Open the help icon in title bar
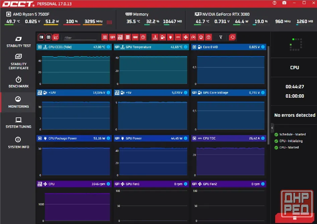 pyautogui.click(x=274, y=3)
